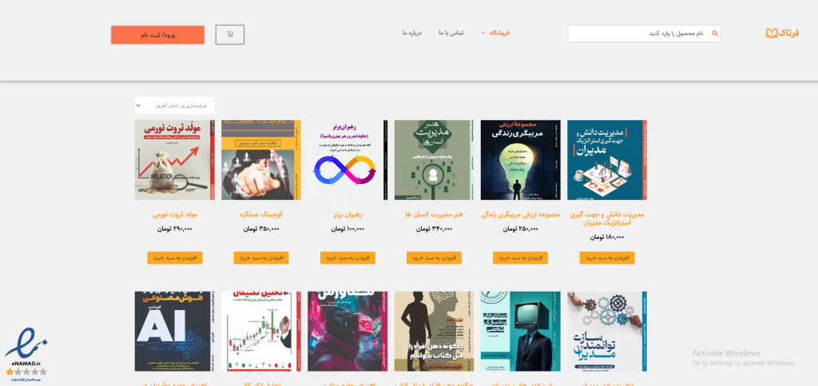Add مولد ثروت تورمی to cart

coord(175,257)
